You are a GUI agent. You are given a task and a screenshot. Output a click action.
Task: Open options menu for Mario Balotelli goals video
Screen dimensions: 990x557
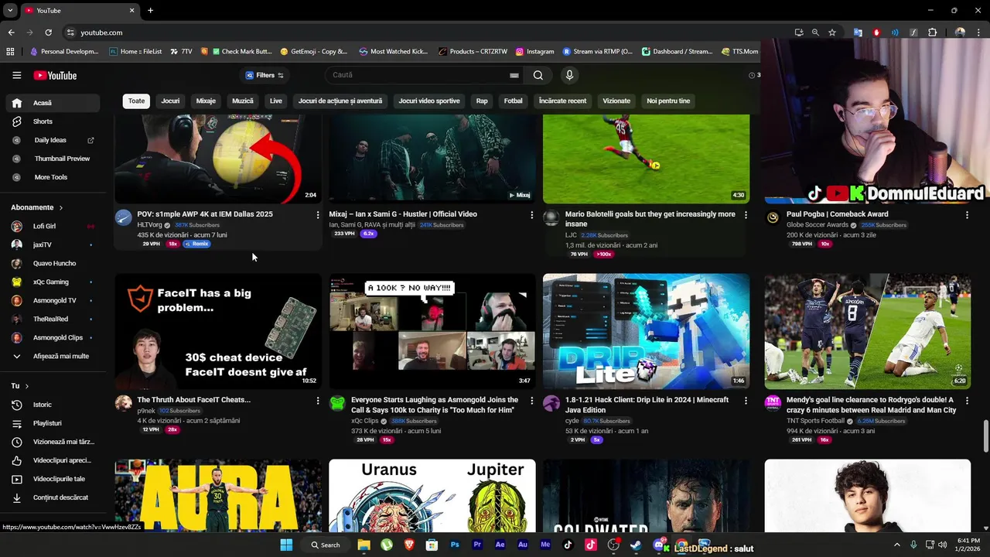coord(746,214)
